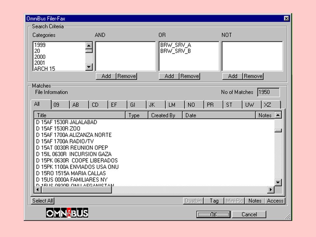The height and width of the screenshot is (237, 316).
Task: Open the CD tab
Action: 98,105
